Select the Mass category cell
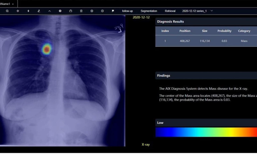Image resolution: width=257 pixels, height=154 pixels. (244, 41)
